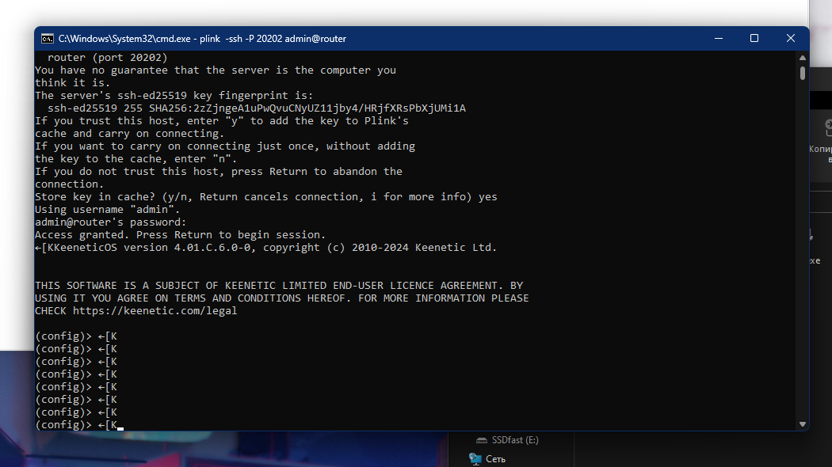The height and width of the screenshot is (467, 832).
Task: Click 'Using username "admin"' line
Action: pyautogui.click(x=108, y=210)
